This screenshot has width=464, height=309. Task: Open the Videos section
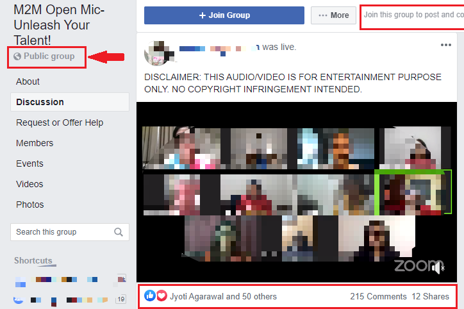pyautogui.click(x=30, y=184)
